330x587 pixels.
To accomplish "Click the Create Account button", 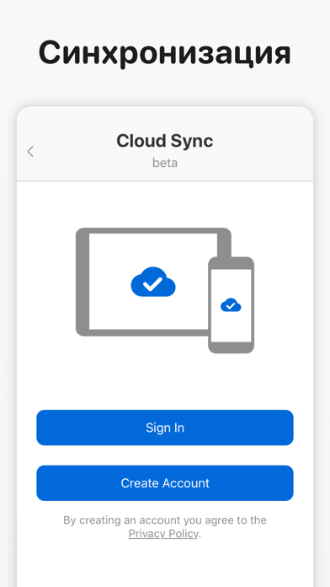I will 165,483.
